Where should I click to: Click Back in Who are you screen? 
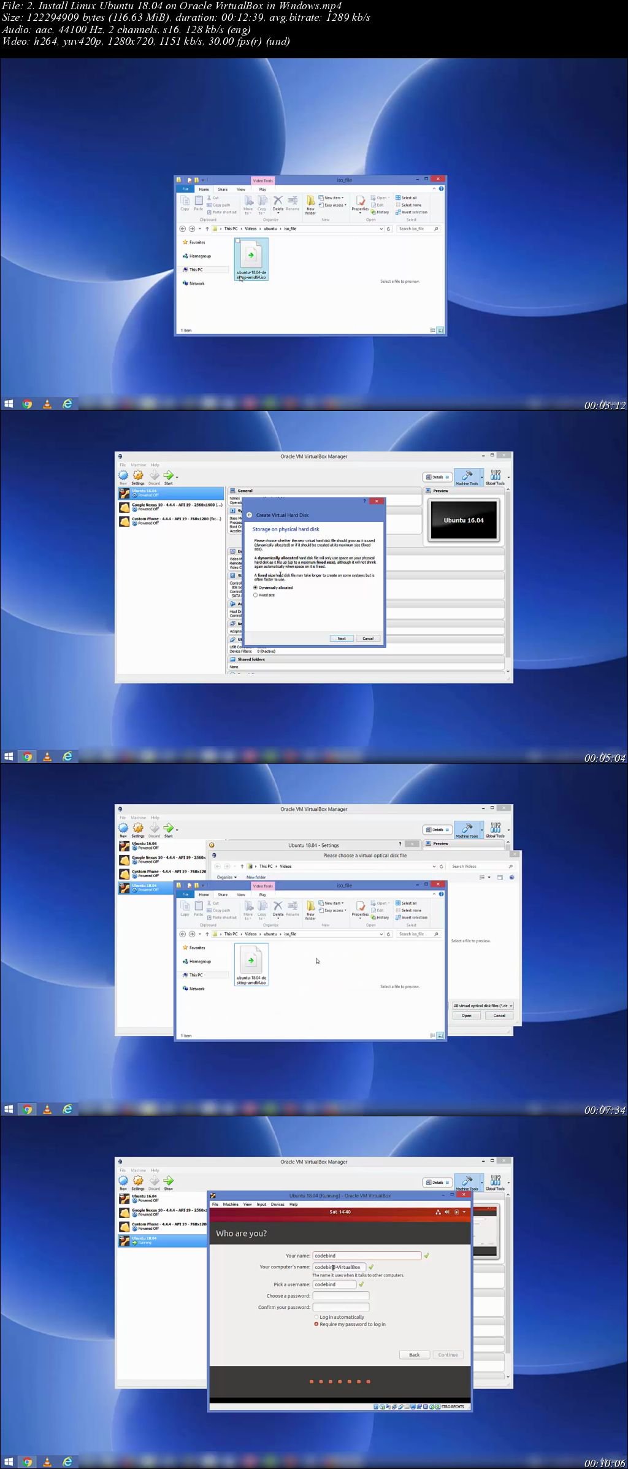[x=415, y=1355]
